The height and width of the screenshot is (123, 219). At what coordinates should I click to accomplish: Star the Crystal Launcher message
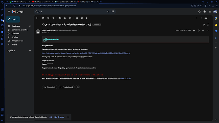pos(194,30)
